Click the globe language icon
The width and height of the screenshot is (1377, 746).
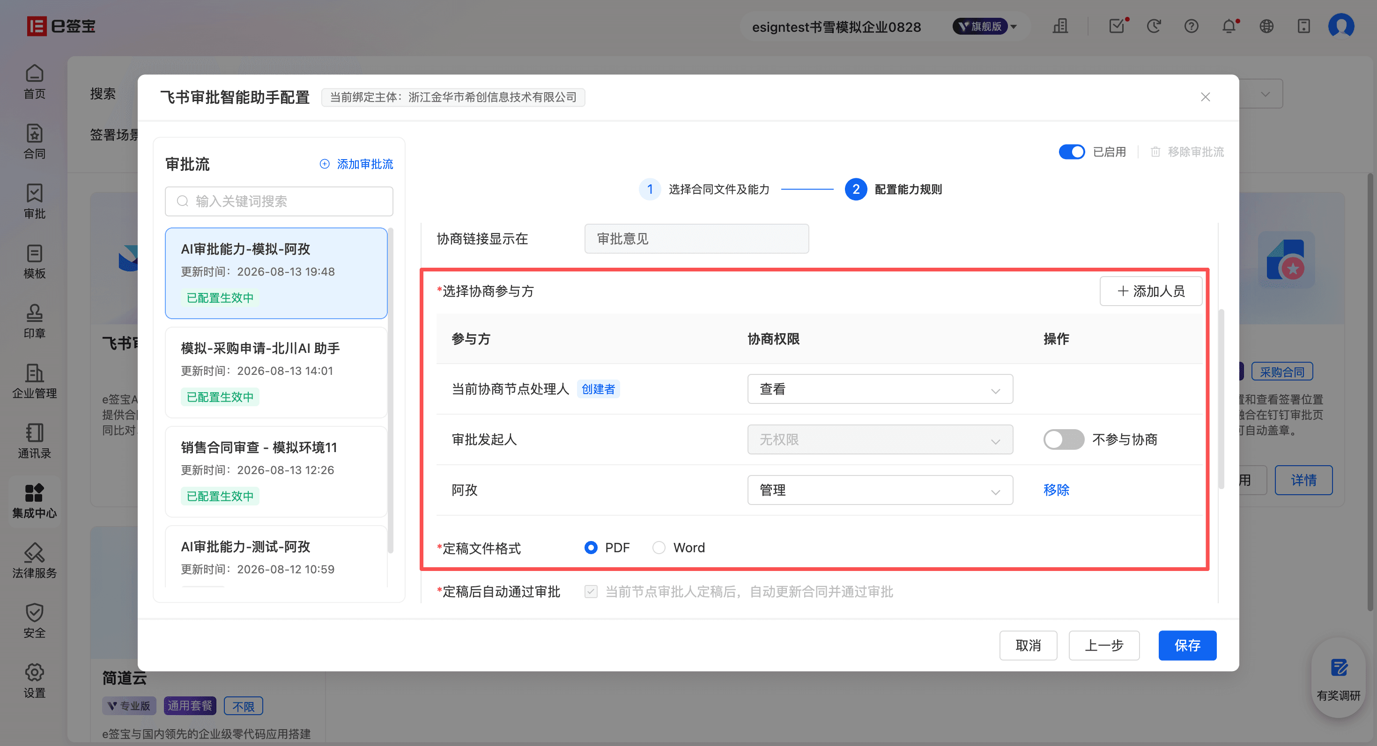[1266, 26]
